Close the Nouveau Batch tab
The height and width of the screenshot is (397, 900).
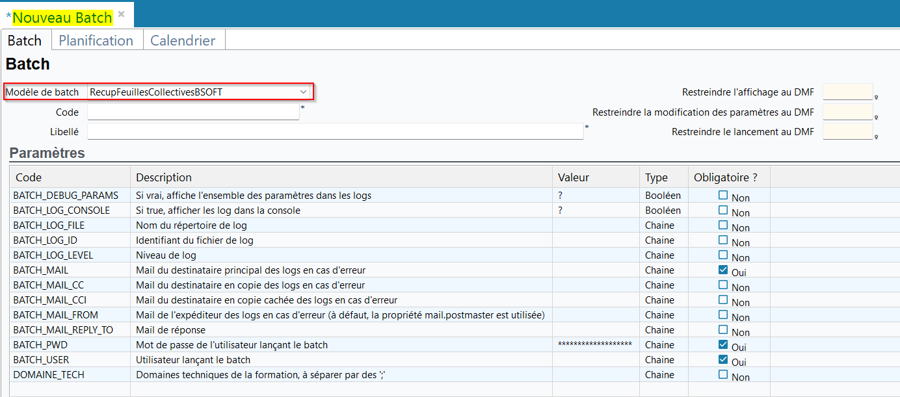[121, 14]
